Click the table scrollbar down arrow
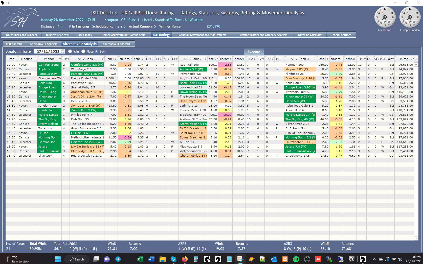This screenshot has height=264, width=423. (x=416, y=238)
